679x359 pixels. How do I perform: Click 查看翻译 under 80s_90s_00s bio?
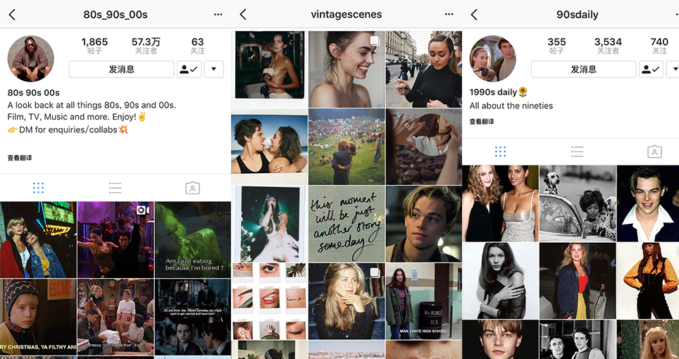click(x=20, y=158)
